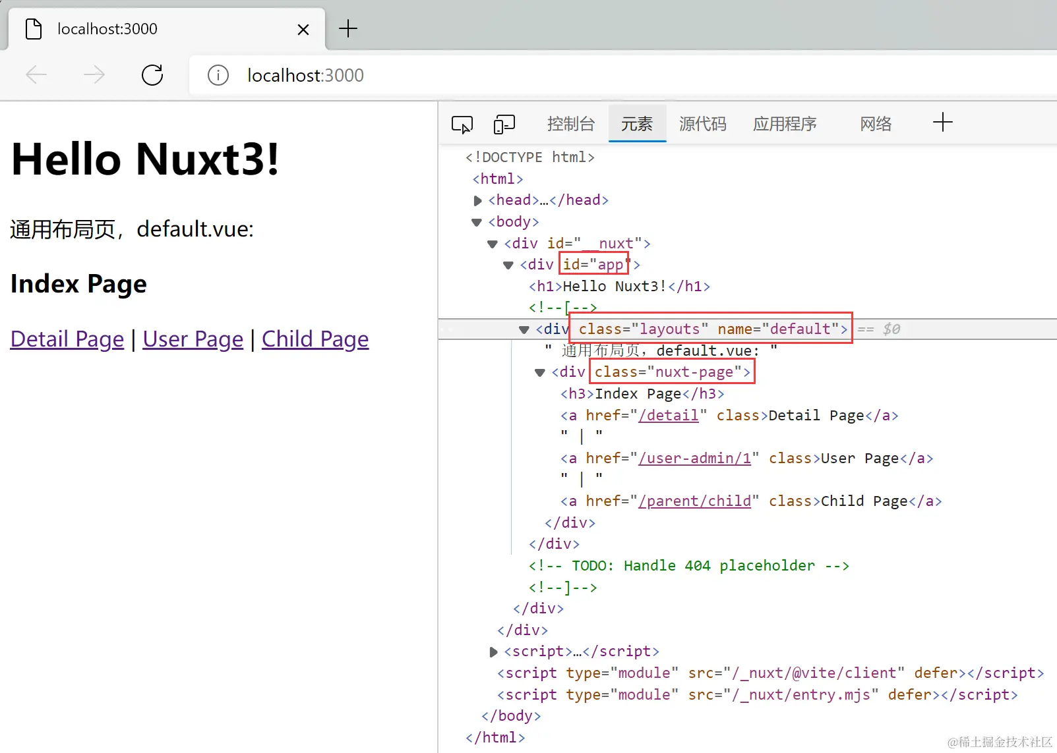Activate the inspect element picker tool
This screenshot has width=1057, height=753.
point(462,124)
